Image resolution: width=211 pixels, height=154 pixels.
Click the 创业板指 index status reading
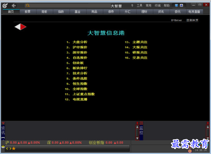tap(106, 142)
